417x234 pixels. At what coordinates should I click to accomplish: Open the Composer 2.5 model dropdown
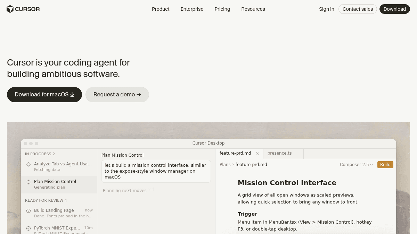pos(356,165)
